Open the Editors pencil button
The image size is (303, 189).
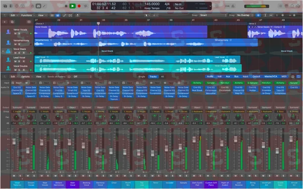(44, 6)
